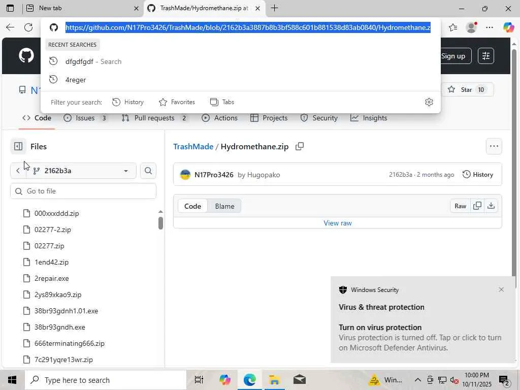The image size is (520, 390).
Task: Click the TrashMade breadcrumb link
Action: [193, 147]
